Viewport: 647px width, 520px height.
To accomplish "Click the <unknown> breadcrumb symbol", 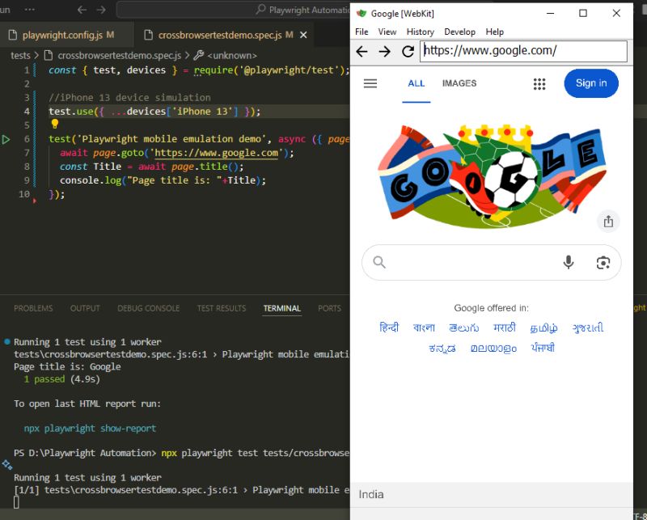I will (232, 55).
